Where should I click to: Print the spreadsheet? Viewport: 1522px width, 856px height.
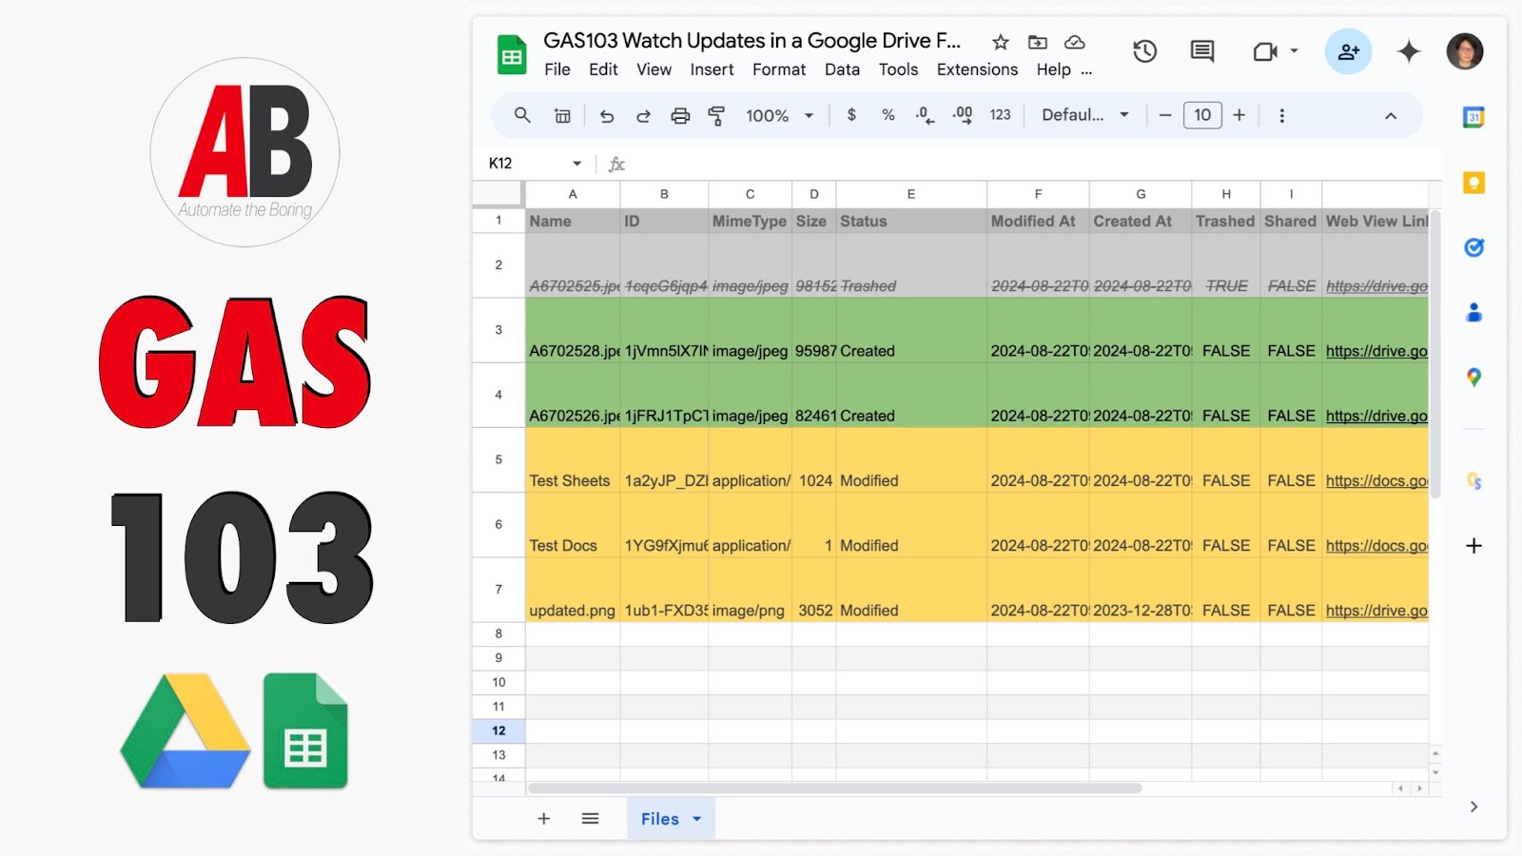680,116
